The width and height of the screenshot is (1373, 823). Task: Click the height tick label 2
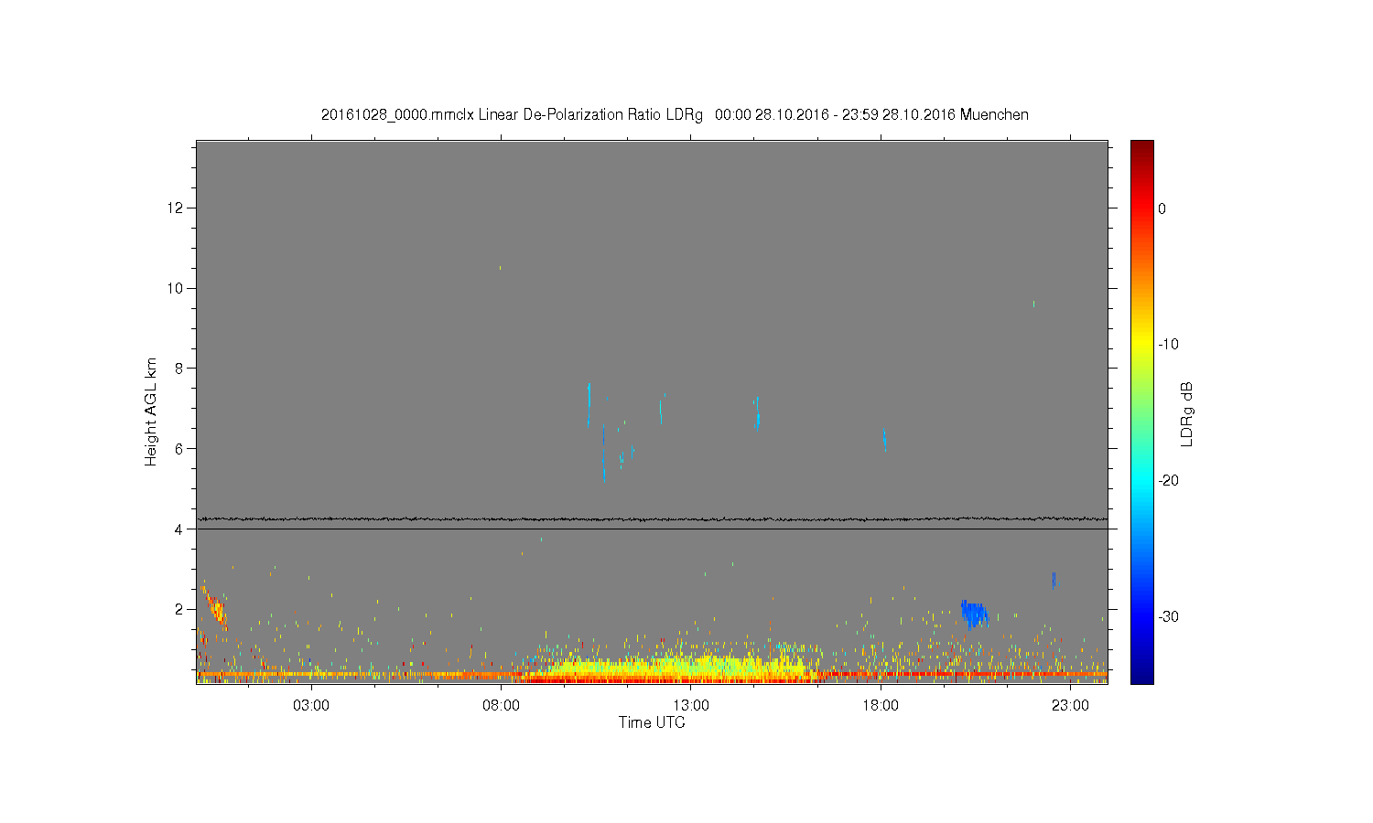[x=179, y=609]
